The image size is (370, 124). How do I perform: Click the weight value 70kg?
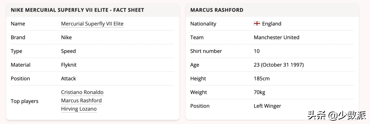259,93
